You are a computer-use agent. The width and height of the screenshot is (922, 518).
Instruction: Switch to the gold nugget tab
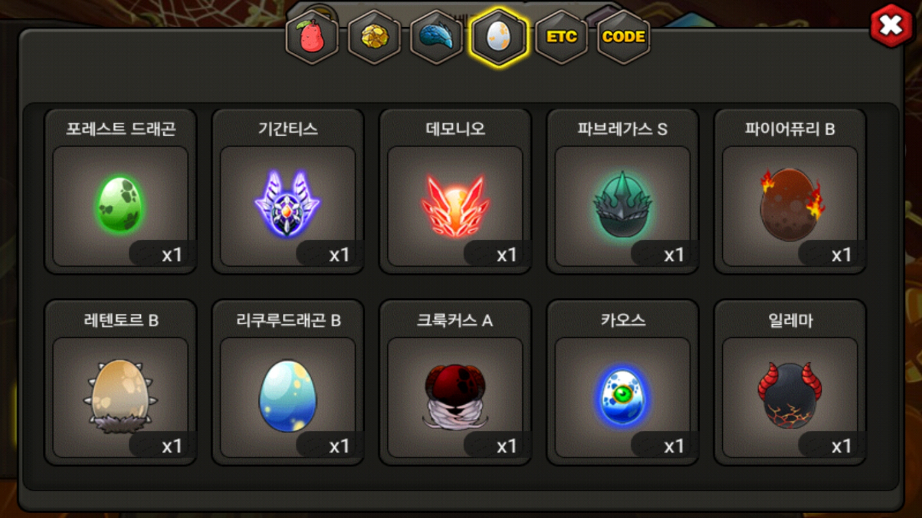click(375, 37)
